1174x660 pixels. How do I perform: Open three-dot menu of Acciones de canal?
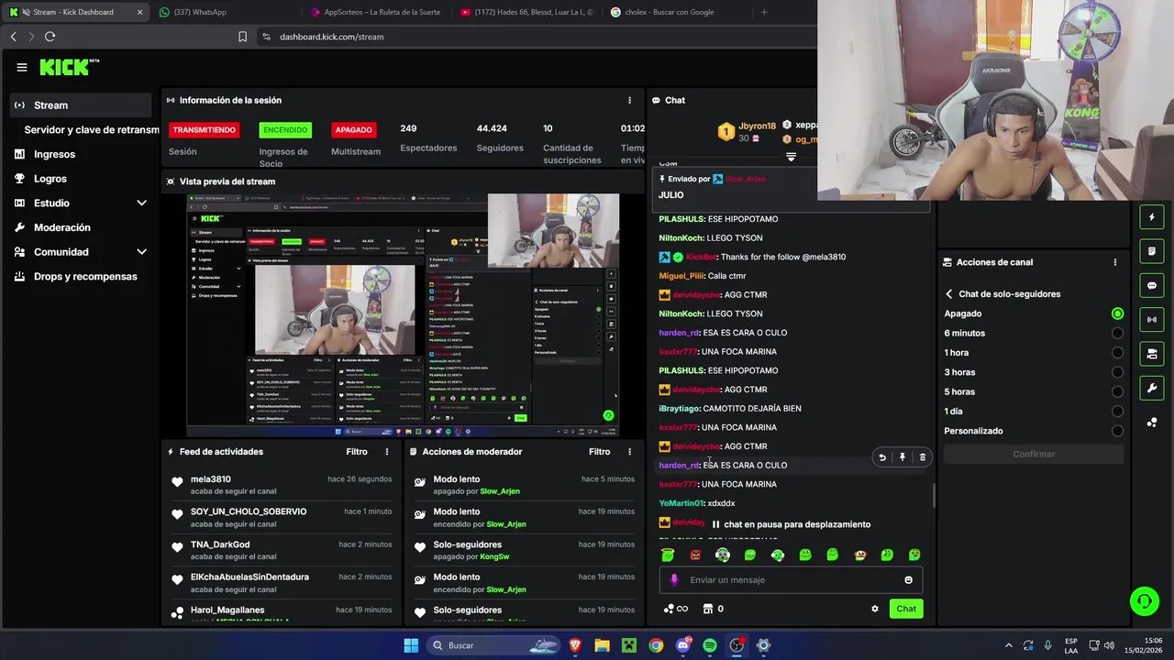click(x=1115, y=262)
